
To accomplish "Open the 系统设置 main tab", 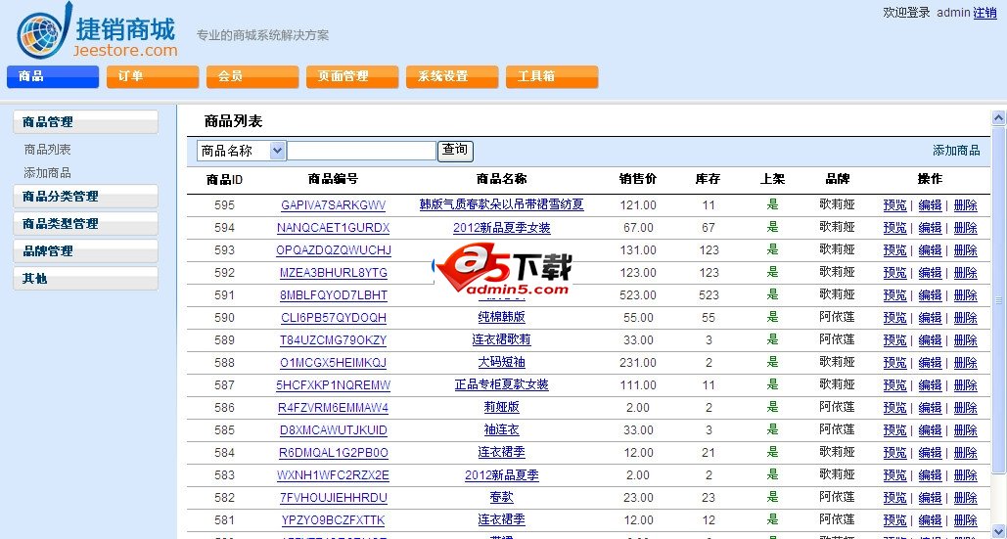I will coord(452,76).
